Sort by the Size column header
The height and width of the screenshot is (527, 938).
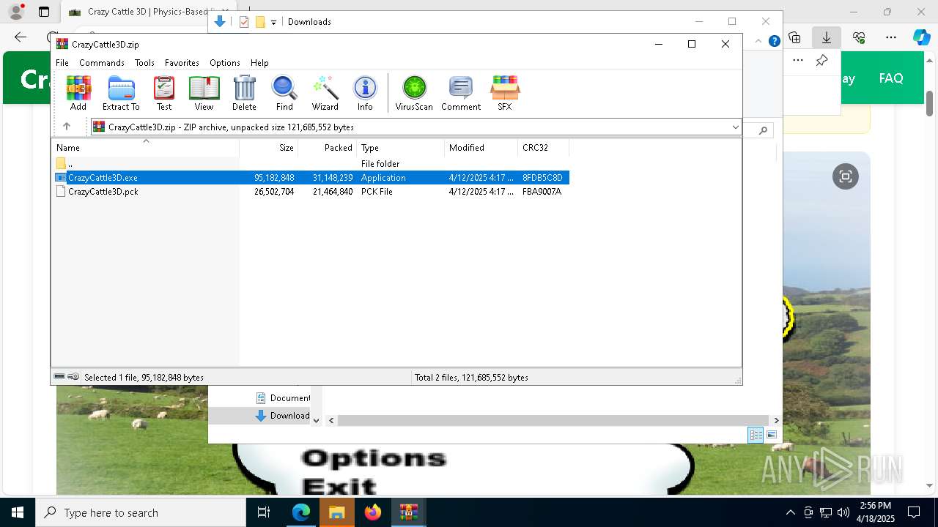click(x=269, y=147)
